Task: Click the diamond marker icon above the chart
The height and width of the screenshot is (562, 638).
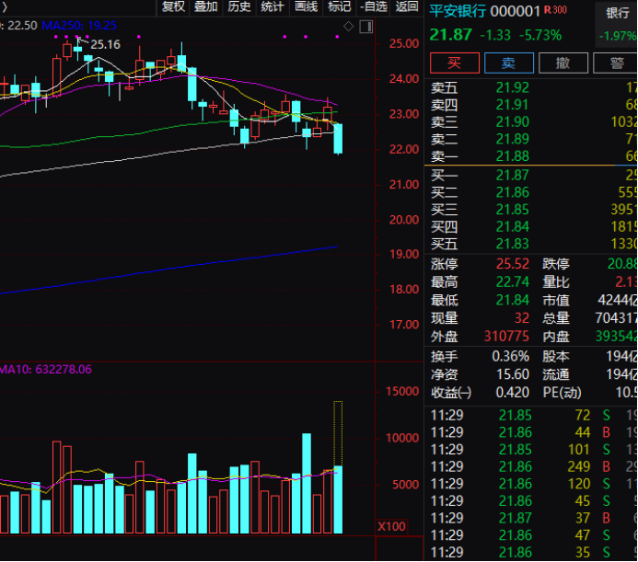Action: (348, 25)
